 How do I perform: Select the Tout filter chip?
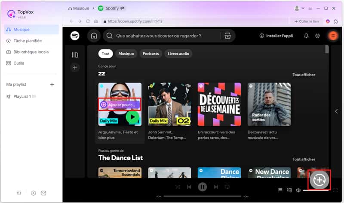coord(105,54)
